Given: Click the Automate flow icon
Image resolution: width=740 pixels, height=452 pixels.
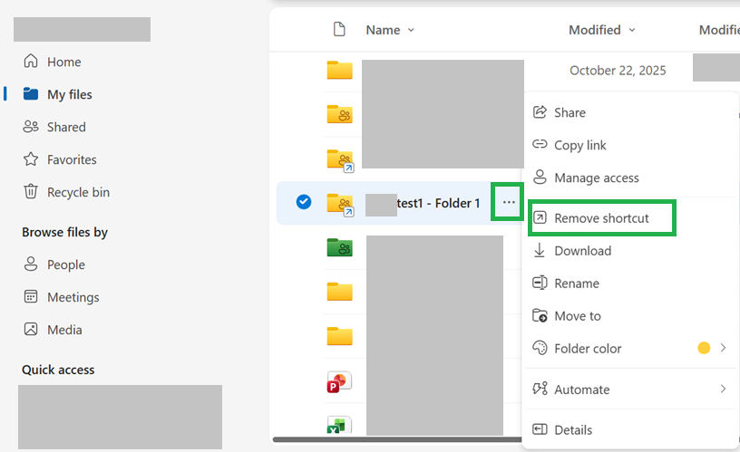Looking at the screenshot, I should [540, 389].
